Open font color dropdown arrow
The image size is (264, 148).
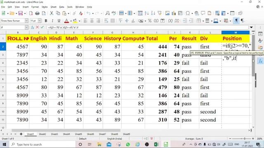tap(71, 21)
